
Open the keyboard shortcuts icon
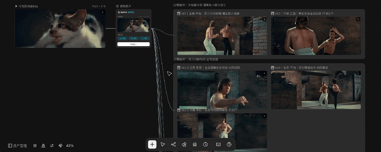[218, 145]
